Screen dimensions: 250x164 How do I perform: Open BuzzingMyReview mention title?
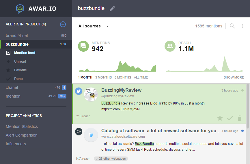(121, 90)
